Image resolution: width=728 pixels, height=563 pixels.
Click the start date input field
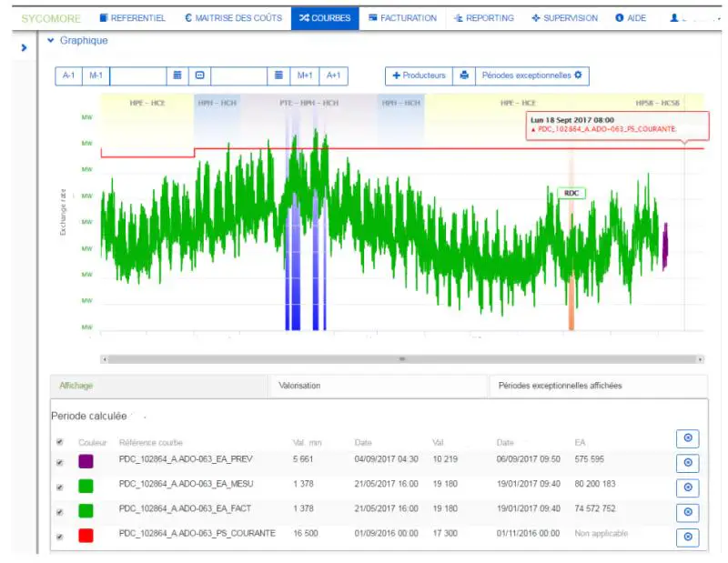(x=138, y=75)
